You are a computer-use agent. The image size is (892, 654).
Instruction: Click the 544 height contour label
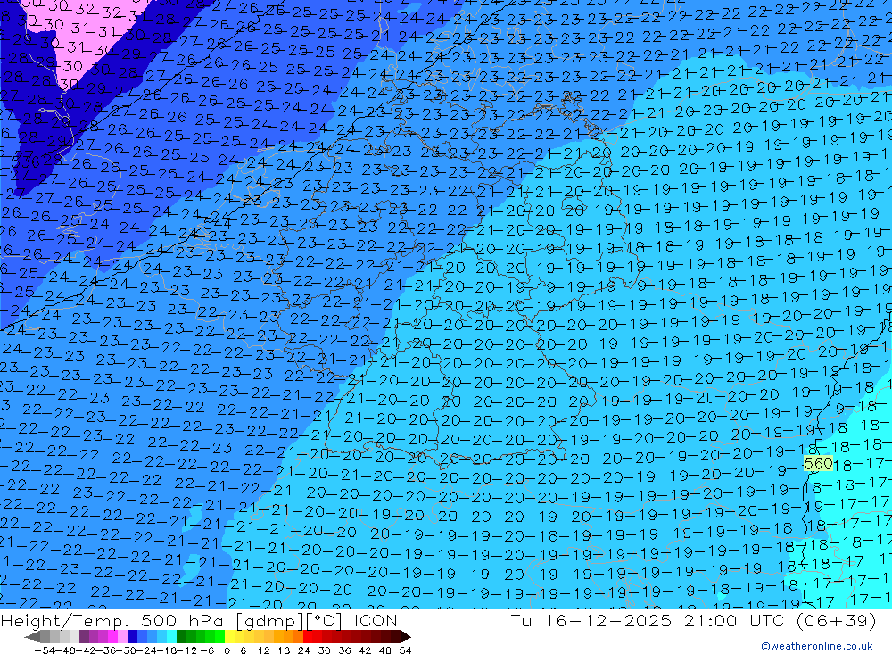coord(218,224)
